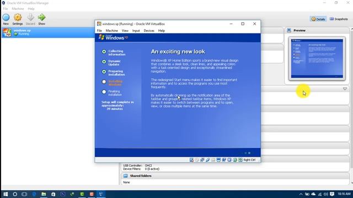Click the Shared folders section icon

point(125,176)
